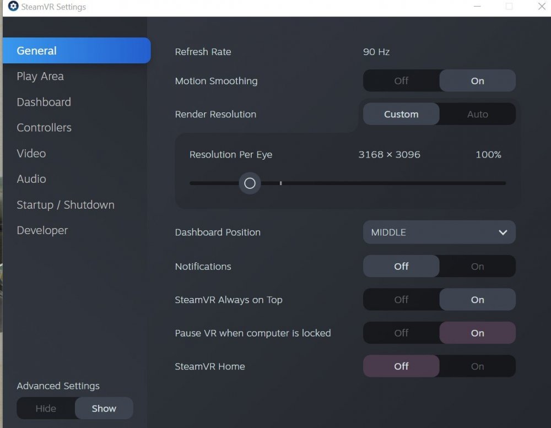
Task: Select the Startup / Shutdown tab
Action: click(x=66, y=205)
